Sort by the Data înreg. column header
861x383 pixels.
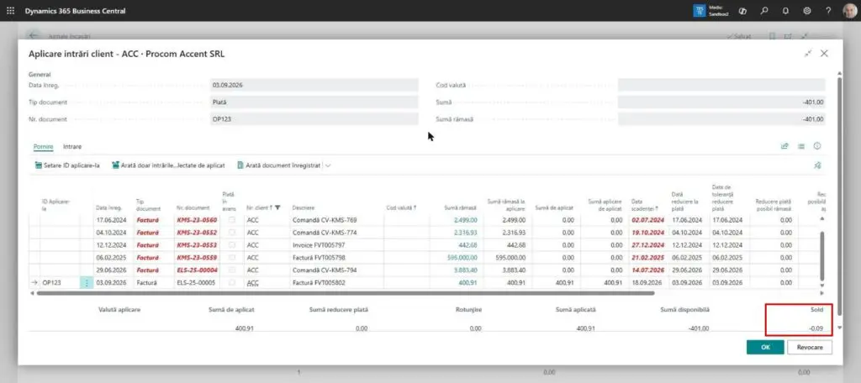(108, 208)
